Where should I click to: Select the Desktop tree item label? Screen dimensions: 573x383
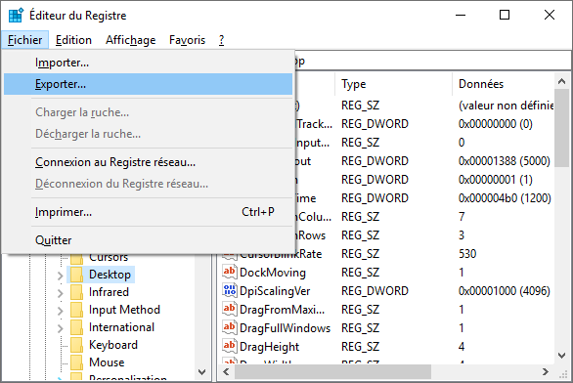coord(110,275)
